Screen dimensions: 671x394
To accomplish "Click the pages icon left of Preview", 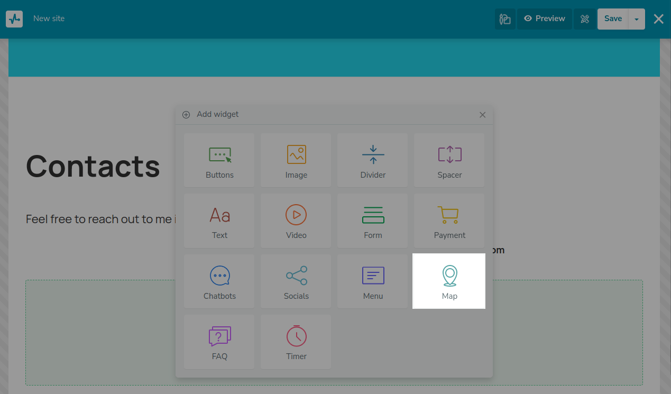I will pos(505,19).
